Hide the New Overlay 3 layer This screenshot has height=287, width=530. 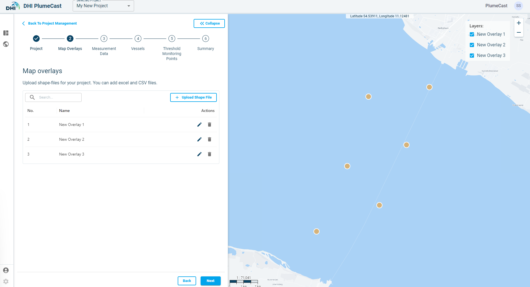click(472, 56)
